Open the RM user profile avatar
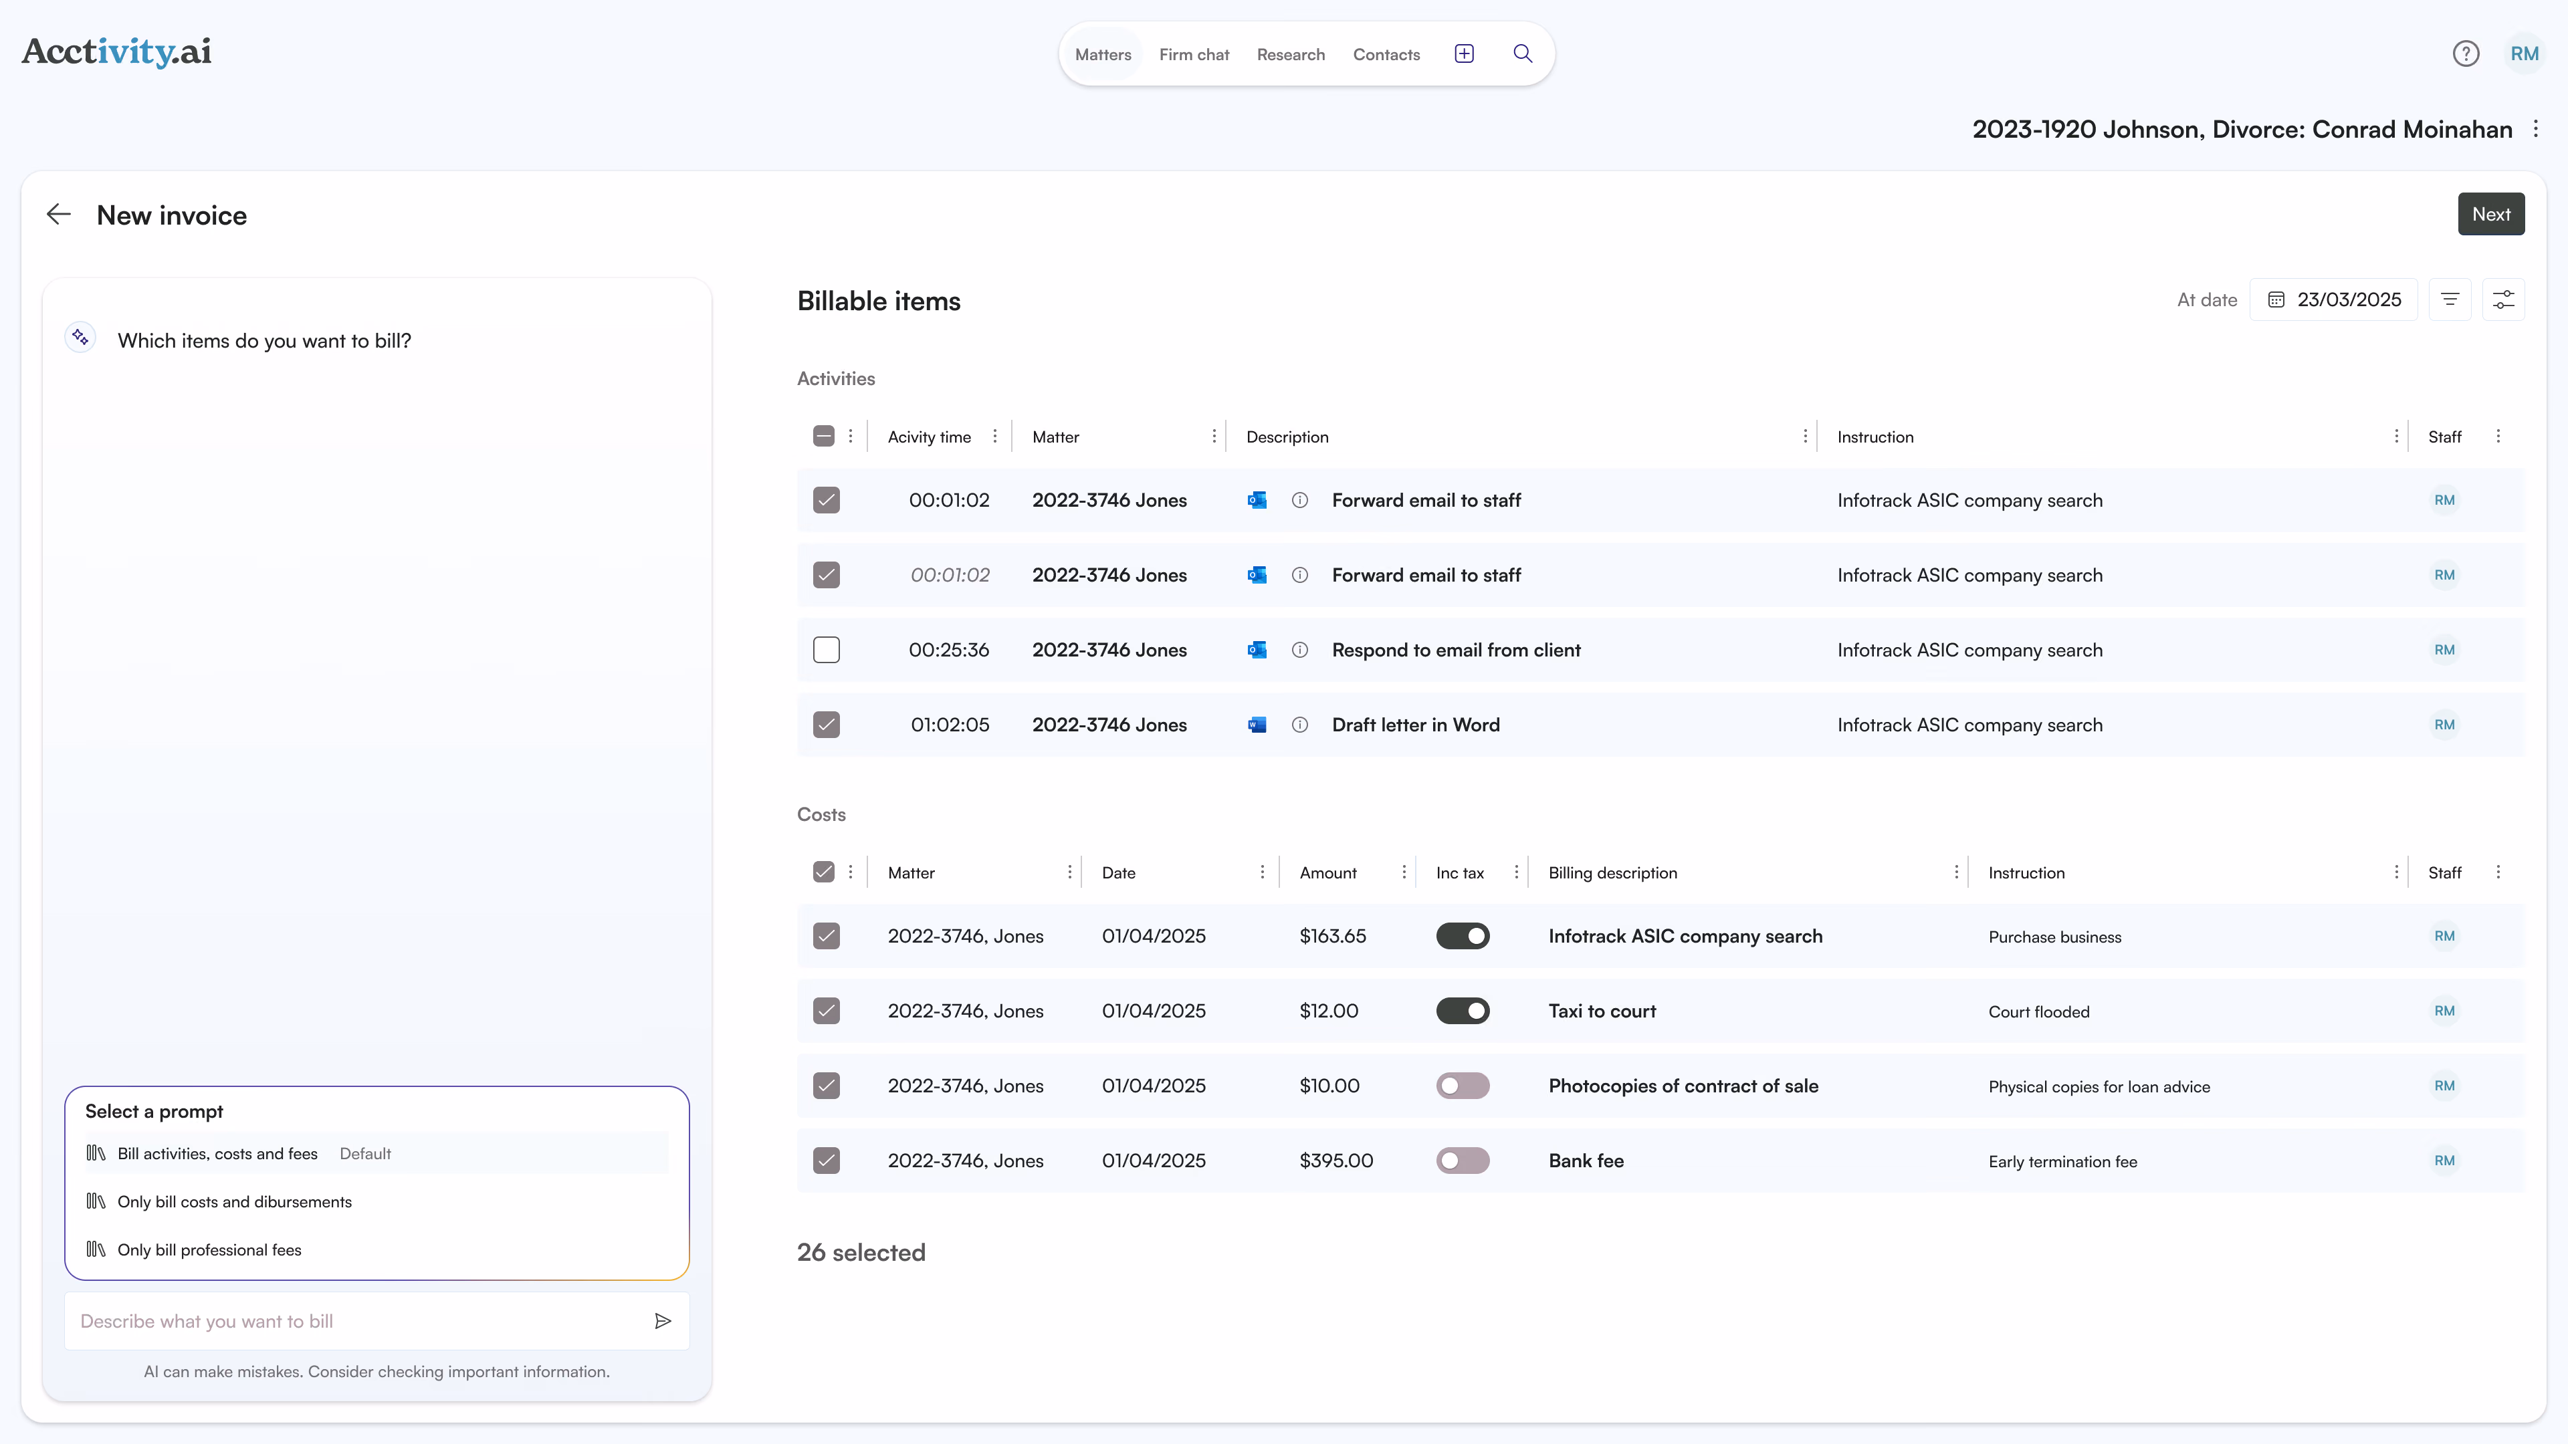The image size is (2568, 1444). coord(2524,53)
